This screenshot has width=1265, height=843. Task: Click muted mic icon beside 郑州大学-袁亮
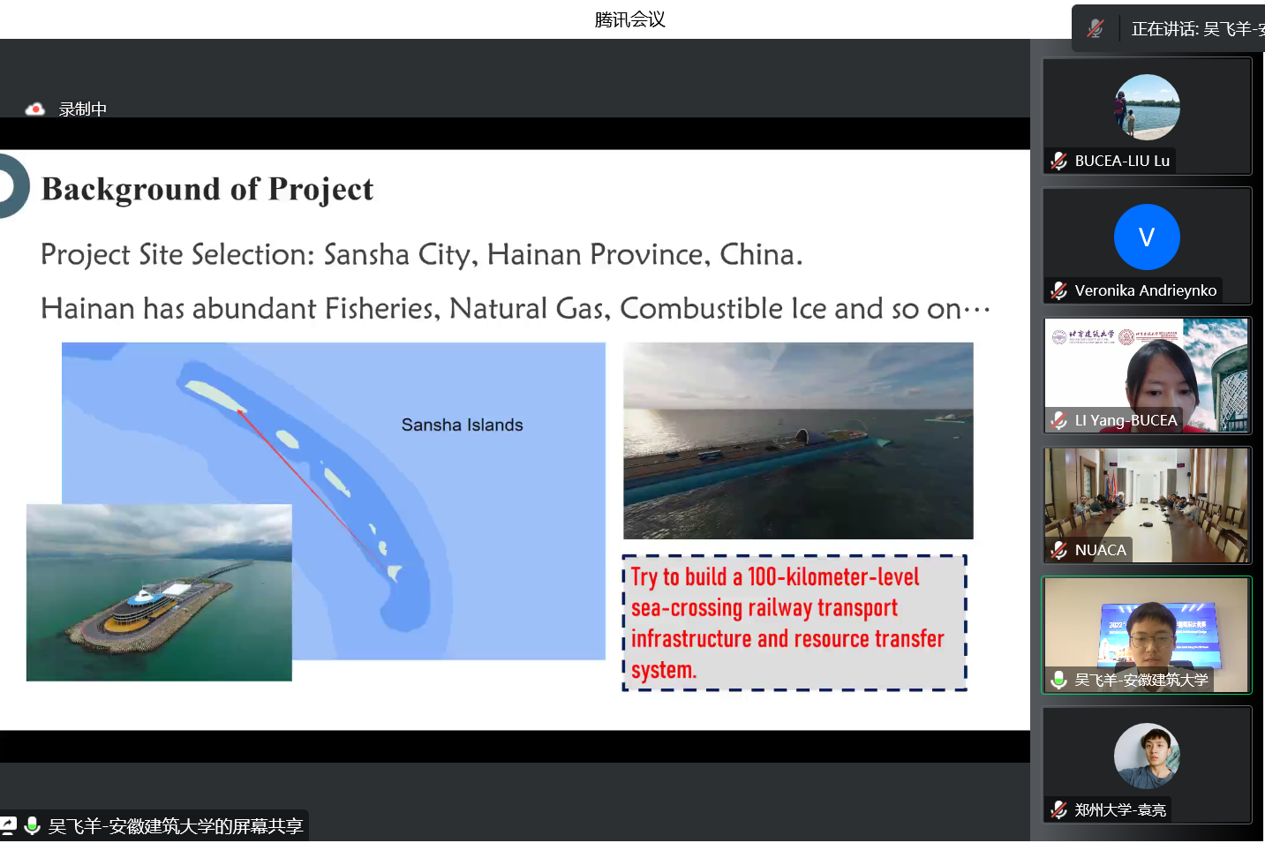(1059, 810)
